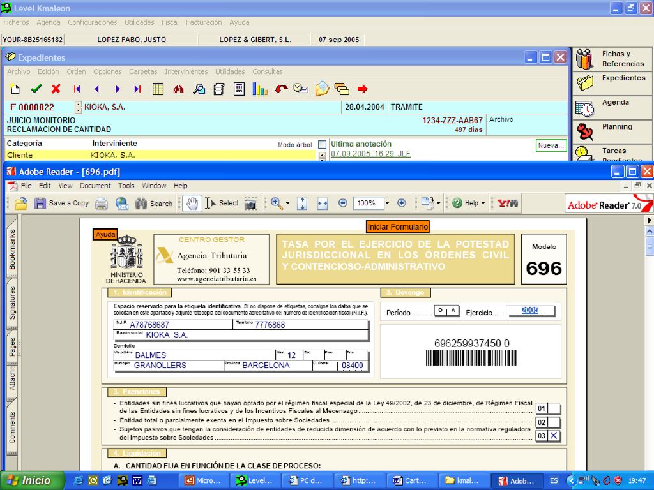Click the magnifier preview icon in Expedientes

[x=199, y=89]
